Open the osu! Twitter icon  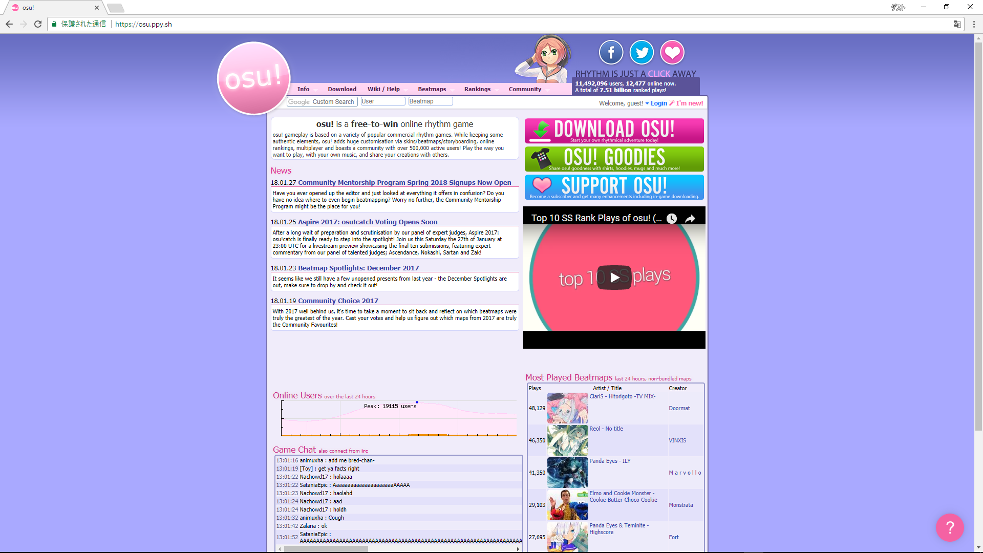point(642,52)
